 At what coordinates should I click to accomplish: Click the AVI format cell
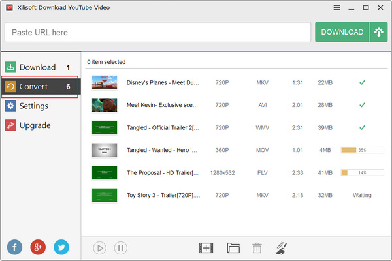point(263,106)
